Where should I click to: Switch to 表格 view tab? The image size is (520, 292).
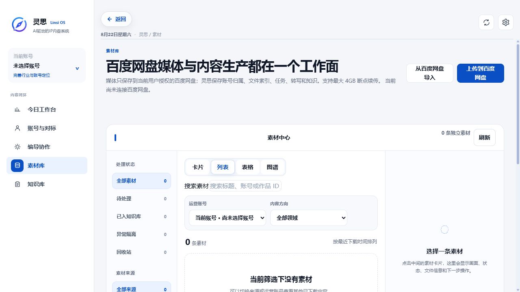247,167
